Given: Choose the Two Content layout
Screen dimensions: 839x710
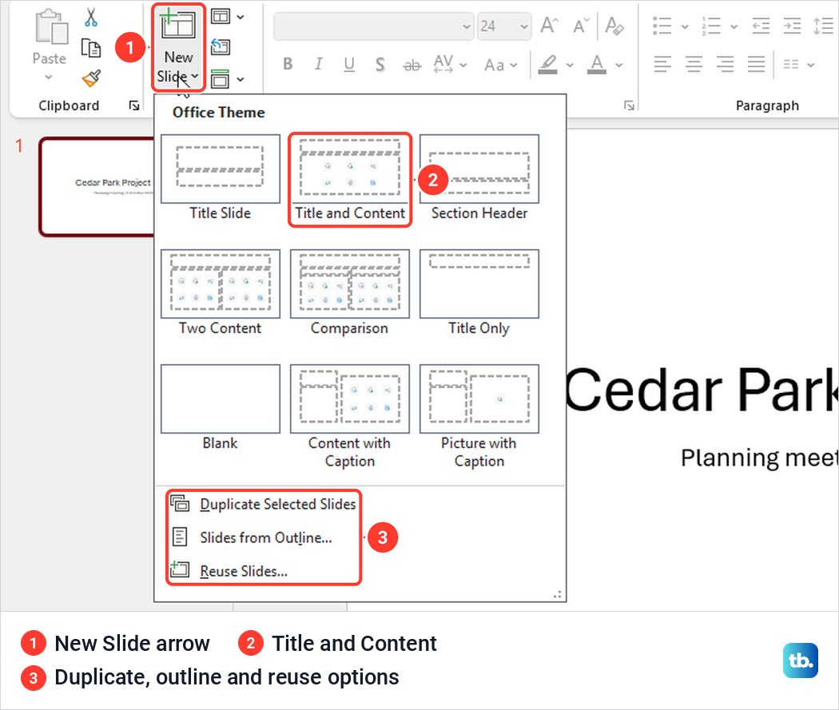Looking at the screenshot, I should pos(220,293).
